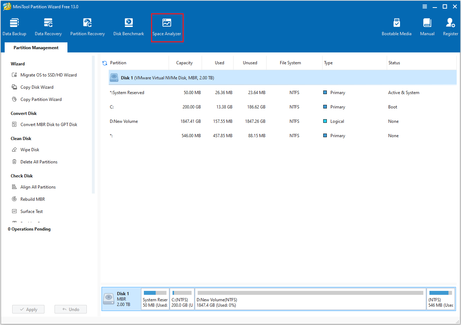Click the Apply button

(28, 309)
